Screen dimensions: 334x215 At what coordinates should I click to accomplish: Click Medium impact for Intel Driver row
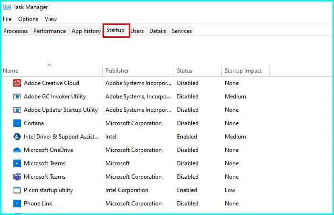[x=235, y=137]
